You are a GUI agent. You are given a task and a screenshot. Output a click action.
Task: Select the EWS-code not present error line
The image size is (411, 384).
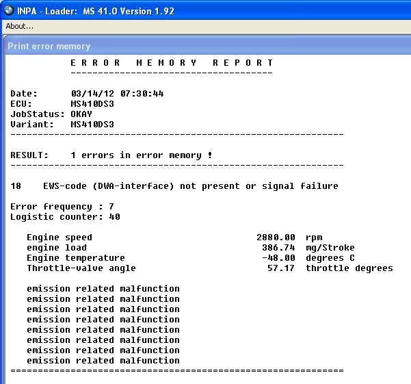pos(190,186)
